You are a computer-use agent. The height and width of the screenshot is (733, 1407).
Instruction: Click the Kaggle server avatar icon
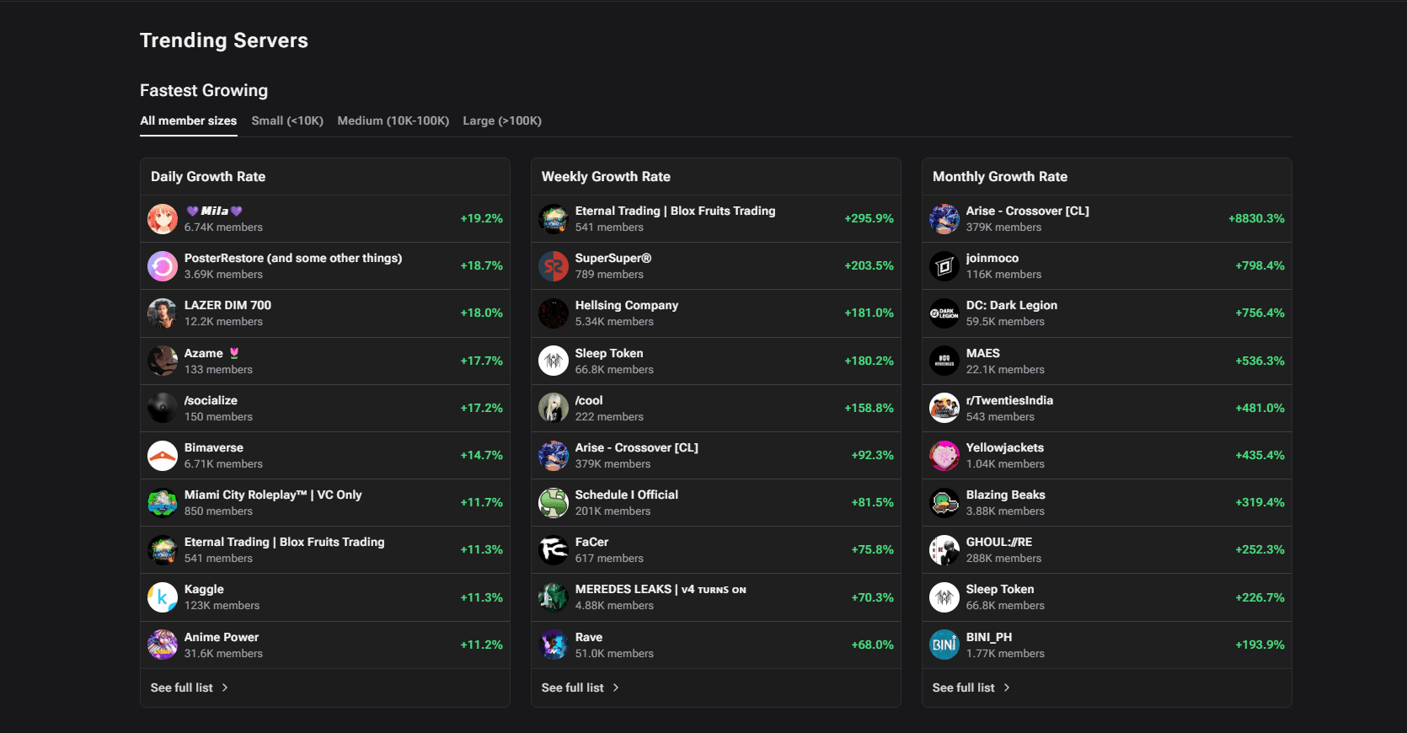[163, 597]
